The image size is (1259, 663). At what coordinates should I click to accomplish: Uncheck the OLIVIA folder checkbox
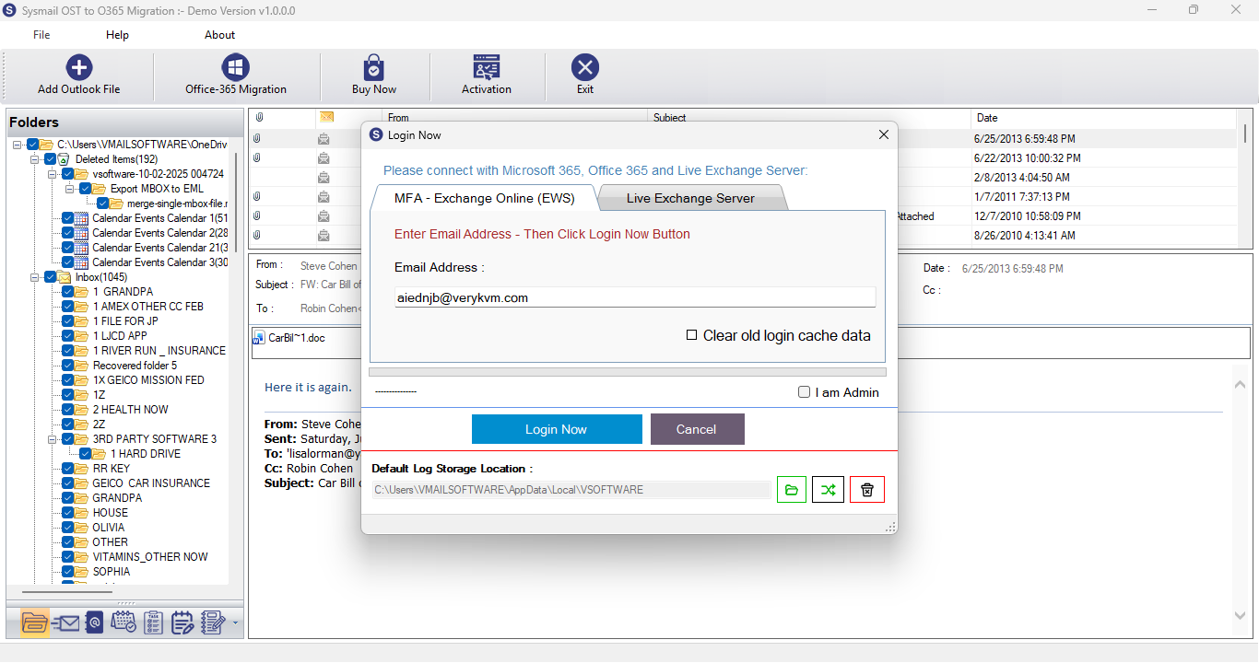[x=67, y=528]
